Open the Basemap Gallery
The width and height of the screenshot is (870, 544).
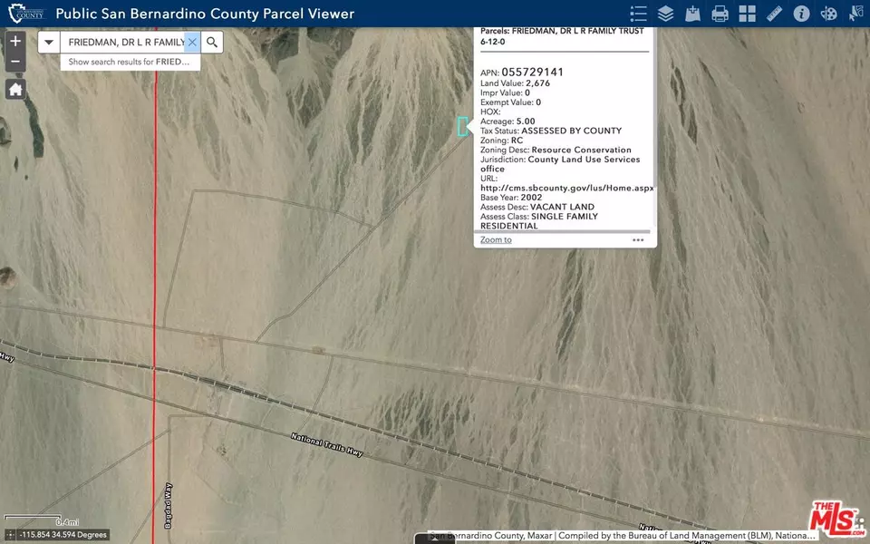pos(746,14)
